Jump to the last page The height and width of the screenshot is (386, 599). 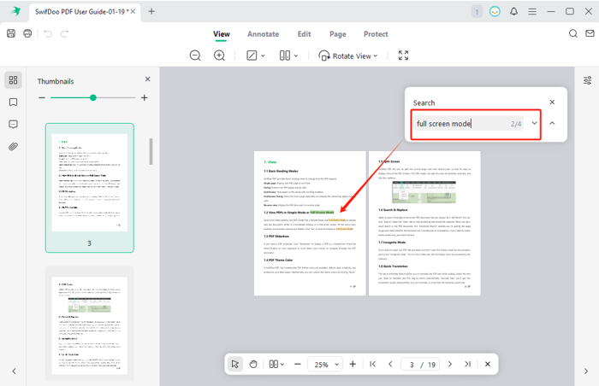tap(467, 365)
